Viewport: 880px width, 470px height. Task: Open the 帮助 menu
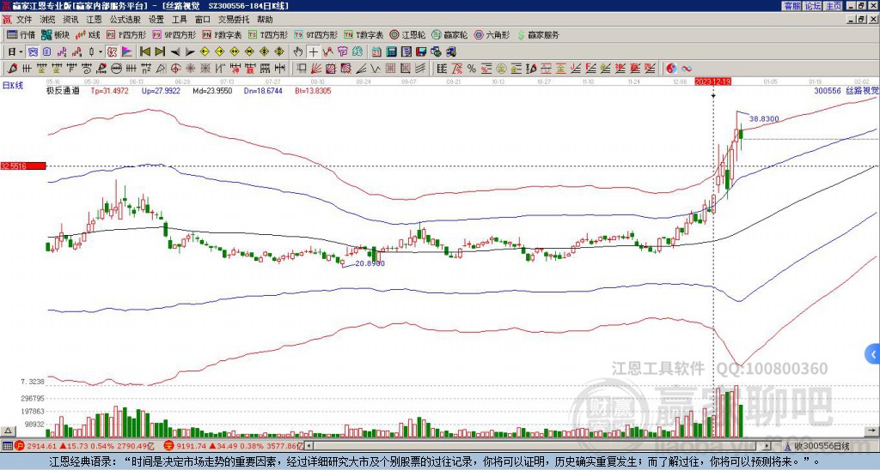tap(265, 20)
